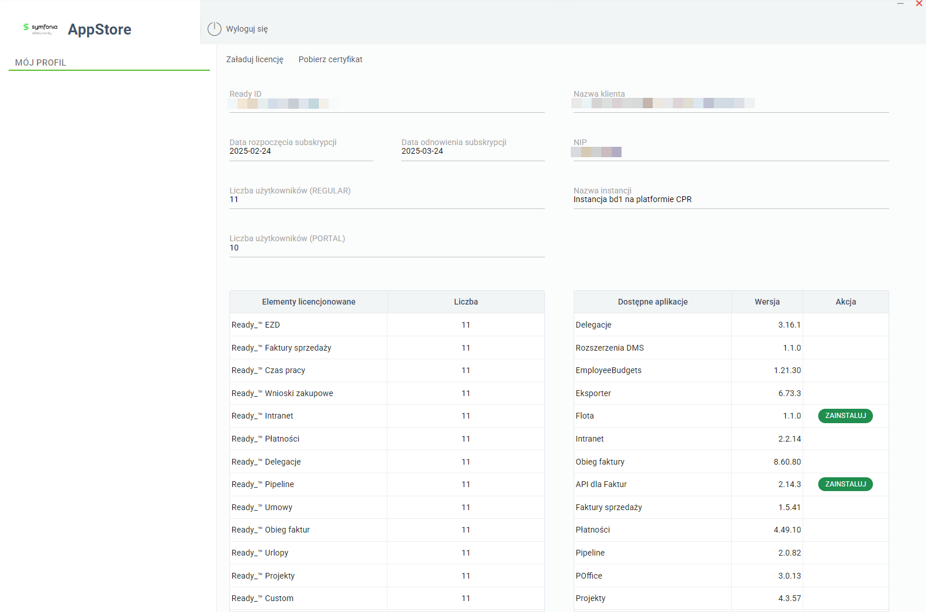Click version 2.0.82 of Pipeline

(789, 553)
